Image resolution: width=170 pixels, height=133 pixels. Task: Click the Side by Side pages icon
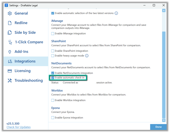tap(10, 33)
